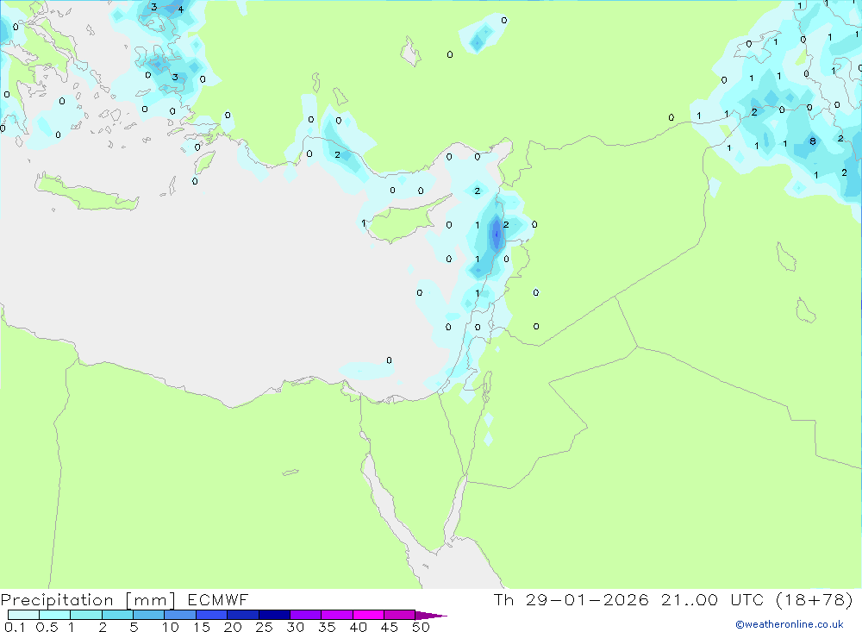This screenshot has width=862, height=632.
Task: Click the "[mm]" unit label
Action: [x=150, y=600]
